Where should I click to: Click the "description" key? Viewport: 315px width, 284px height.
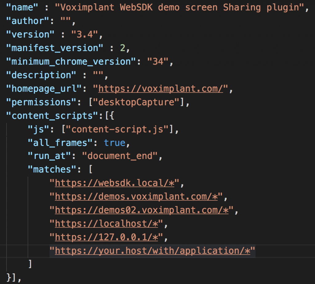point(41,75)
